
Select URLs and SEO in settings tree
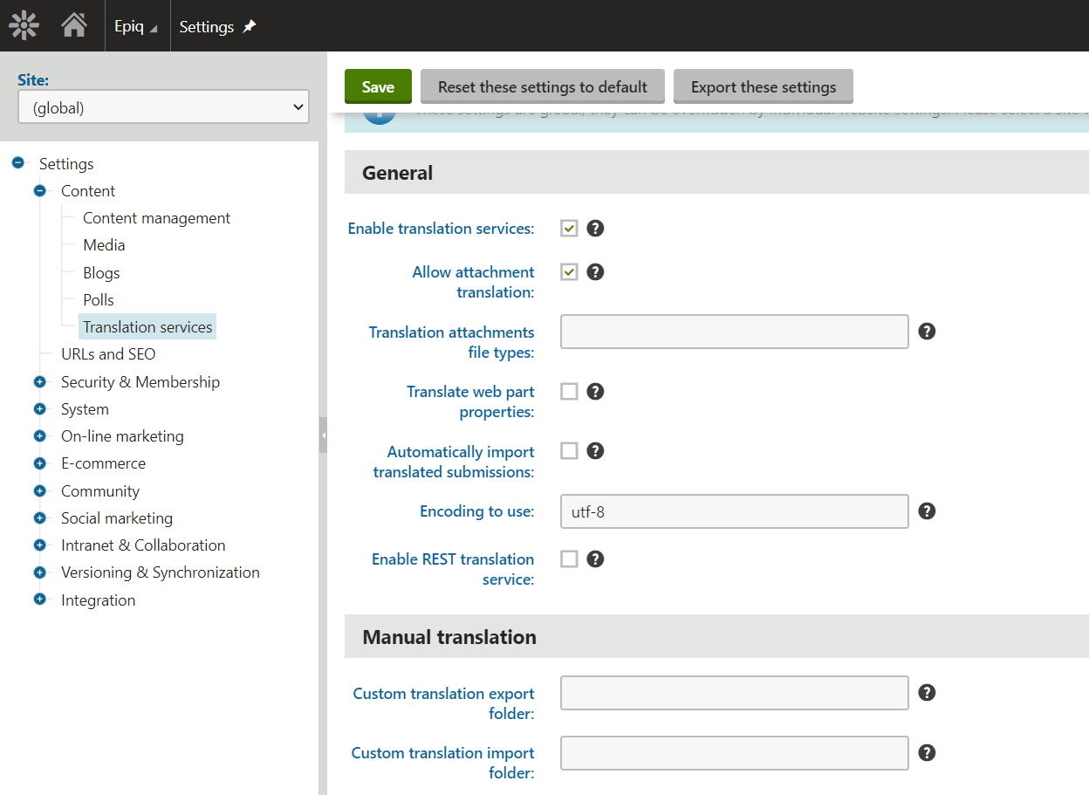108,354
